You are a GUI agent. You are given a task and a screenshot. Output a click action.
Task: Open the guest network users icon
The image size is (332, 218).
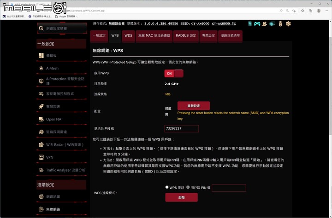264,23
